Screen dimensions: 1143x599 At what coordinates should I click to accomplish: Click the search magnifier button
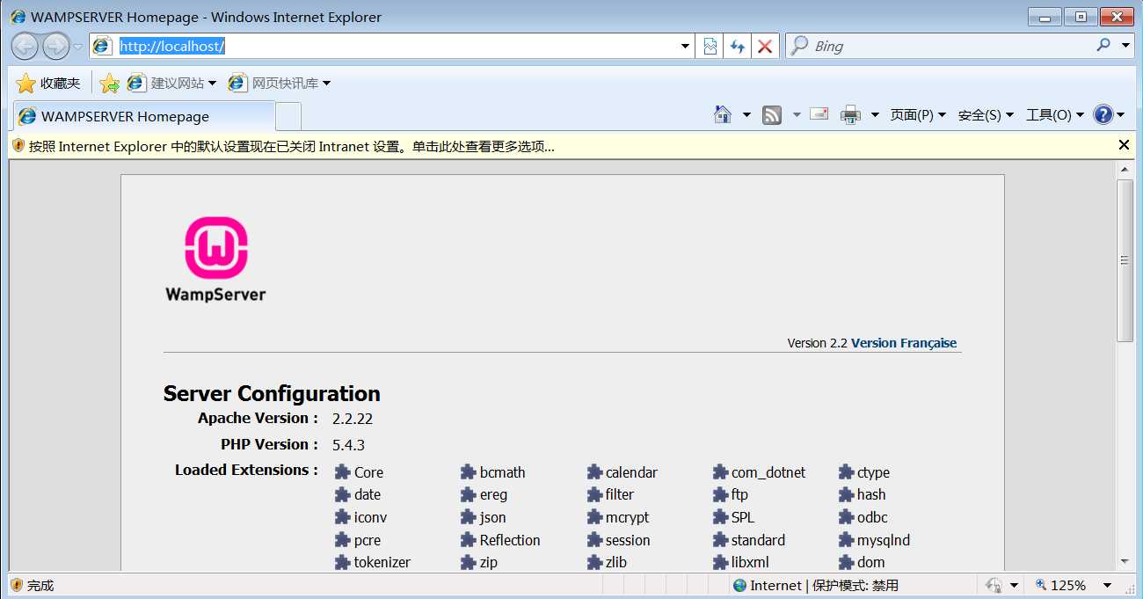(x=1103, y=46)
